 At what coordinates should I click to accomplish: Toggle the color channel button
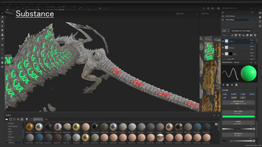[225, 94]
